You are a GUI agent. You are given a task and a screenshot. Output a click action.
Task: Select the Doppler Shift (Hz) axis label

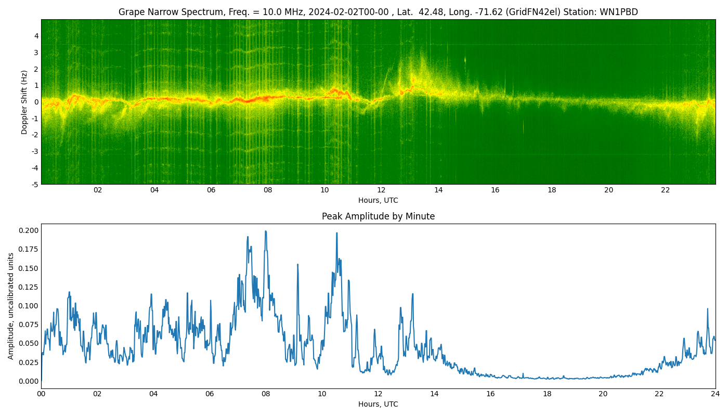[24, 102]
